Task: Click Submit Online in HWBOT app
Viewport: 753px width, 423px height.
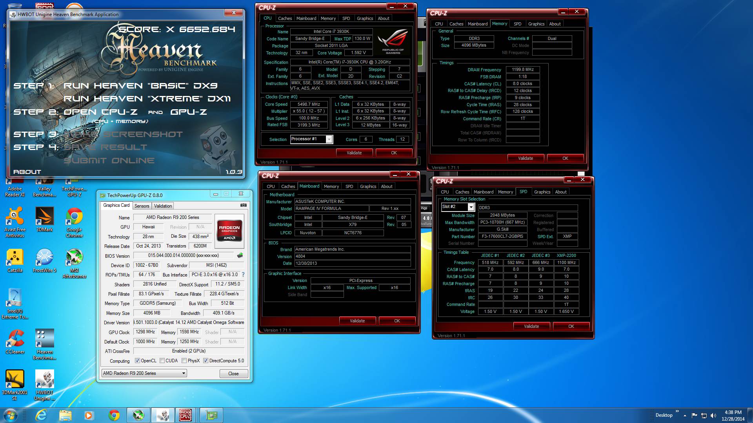Action: [x=109, y=161]
